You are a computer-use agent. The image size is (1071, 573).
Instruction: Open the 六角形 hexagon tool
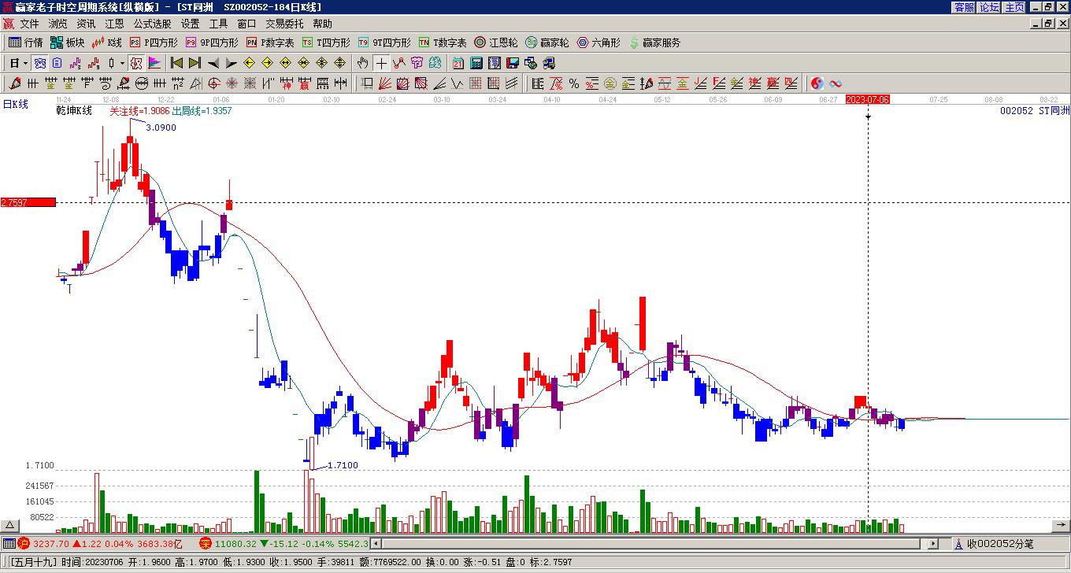coord(598,43)
